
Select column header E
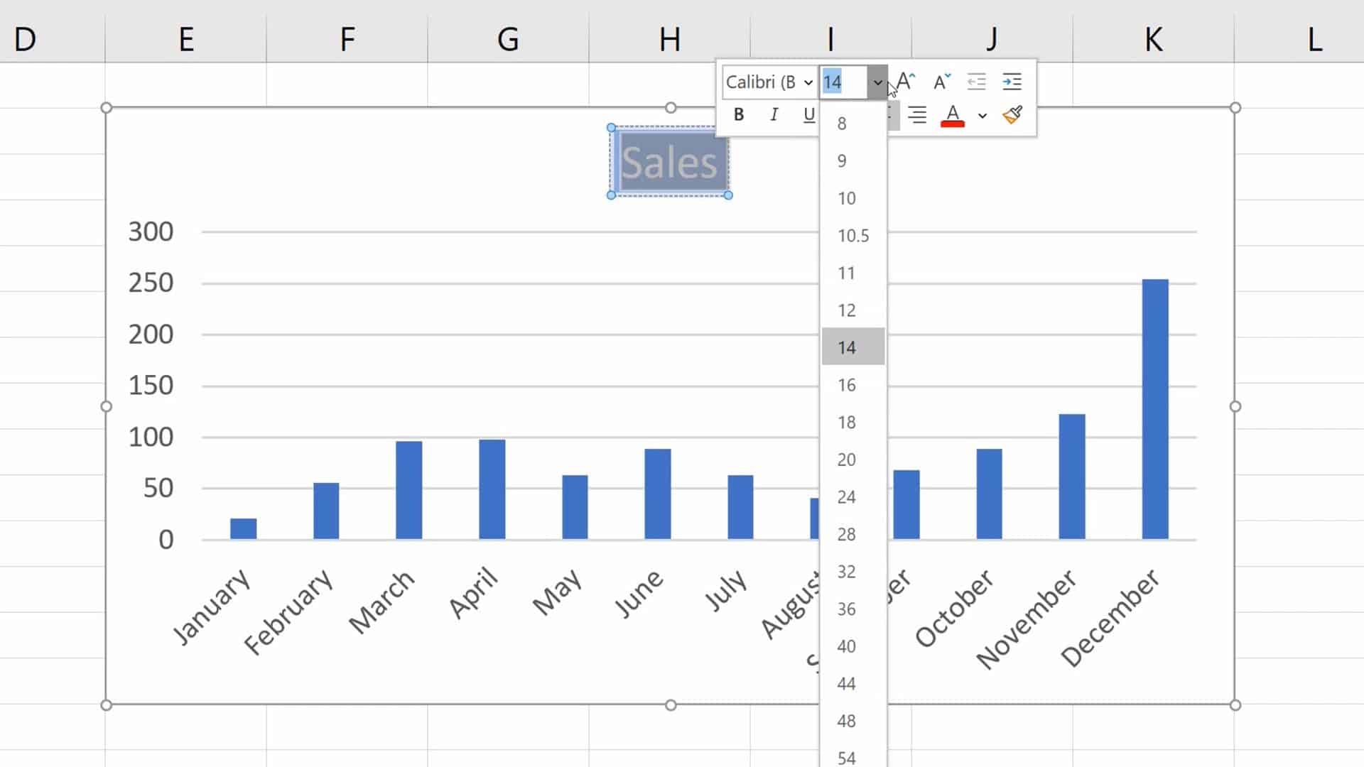click(186, 39)
